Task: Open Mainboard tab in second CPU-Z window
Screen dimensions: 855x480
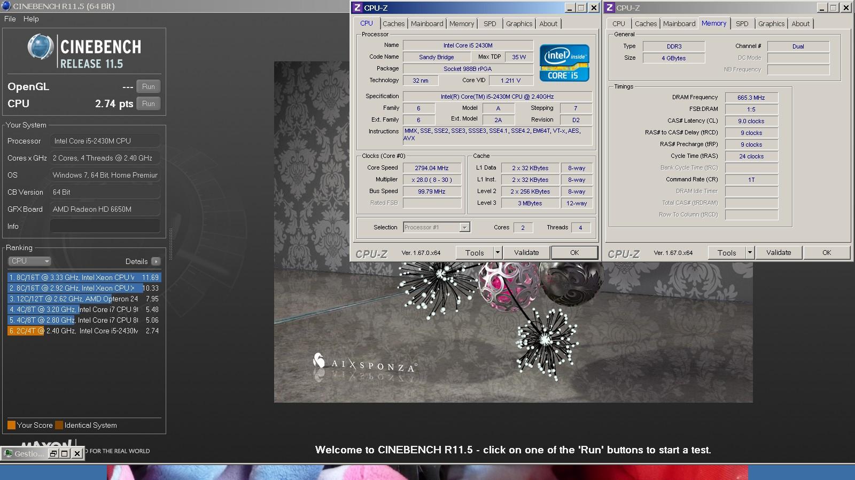Action: 679,23
